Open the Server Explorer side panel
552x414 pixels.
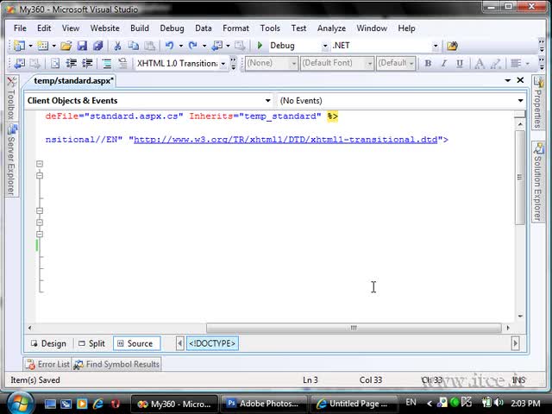(11, 160)
